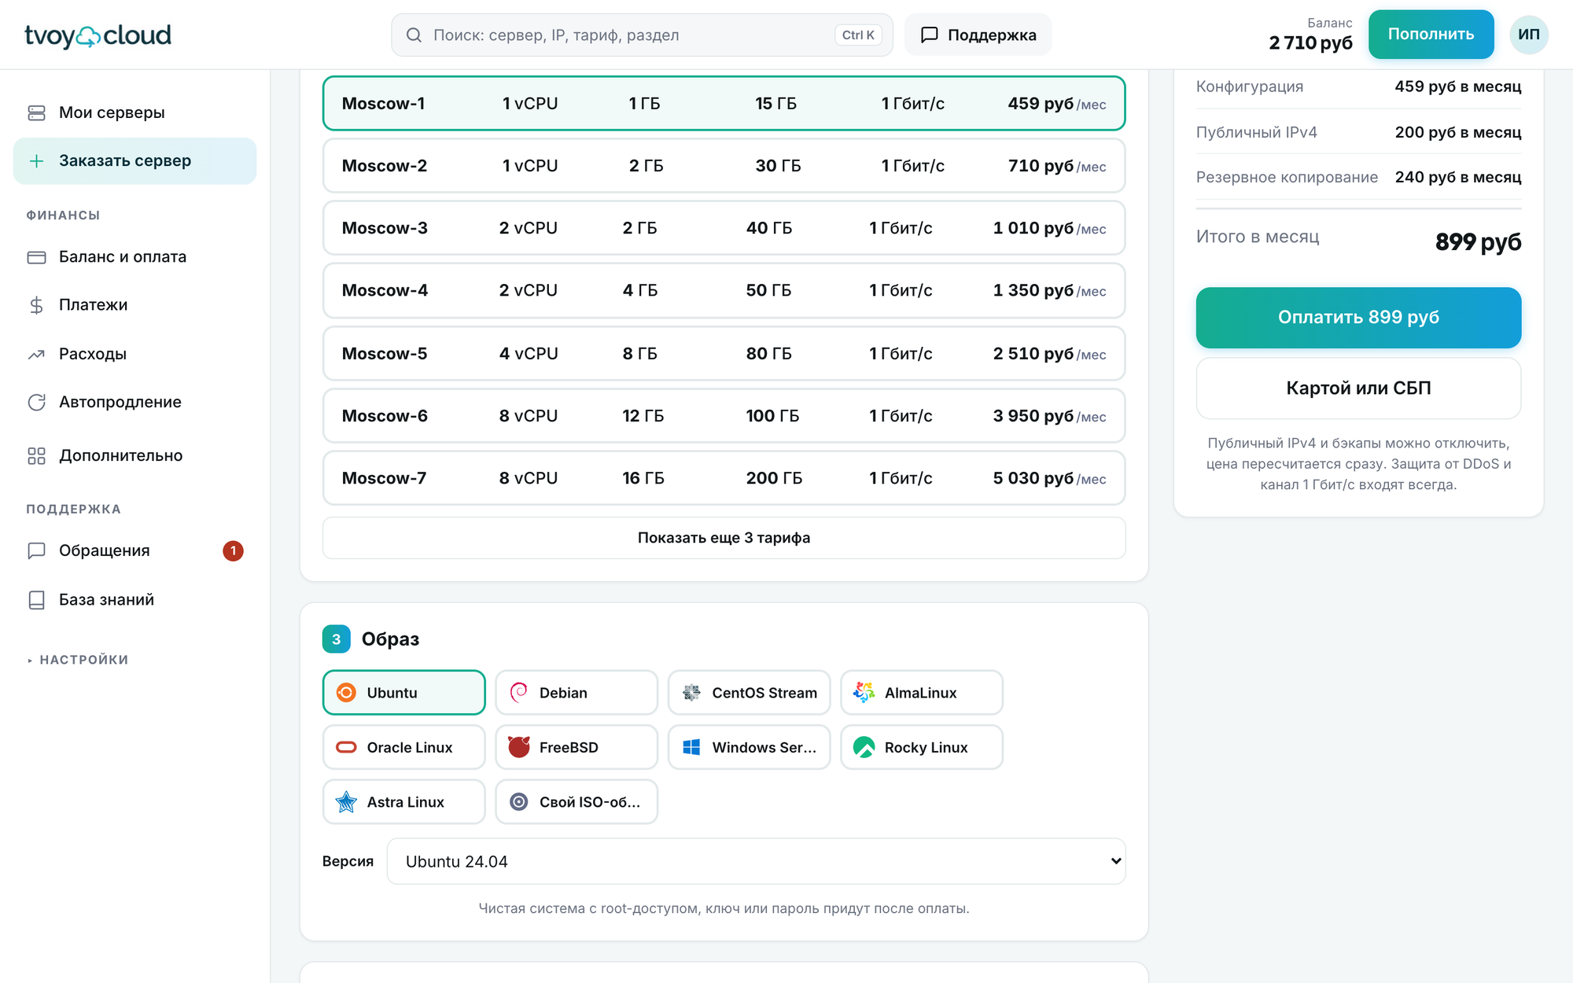Image resolution: width=1573 pixels, height=983 pixels.
Task: Select the CentOS Stream image card
Action: click(749, 692)
